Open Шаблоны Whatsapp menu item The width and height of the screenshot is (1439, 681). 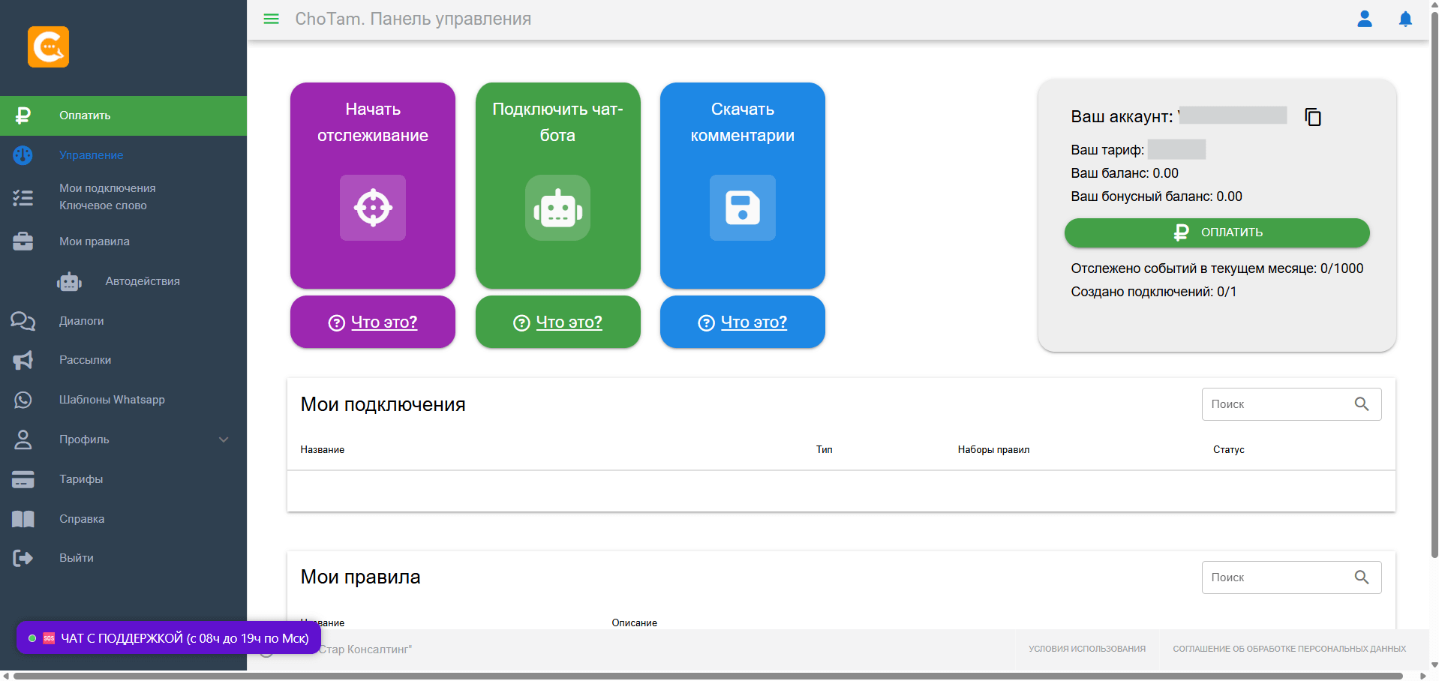click(x=112, y=400)
